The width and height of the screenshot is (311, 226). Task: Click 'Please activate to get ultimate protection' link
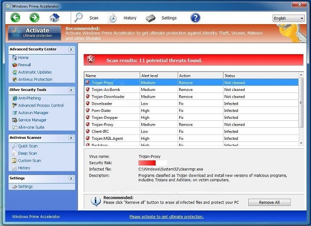[167, 217]
